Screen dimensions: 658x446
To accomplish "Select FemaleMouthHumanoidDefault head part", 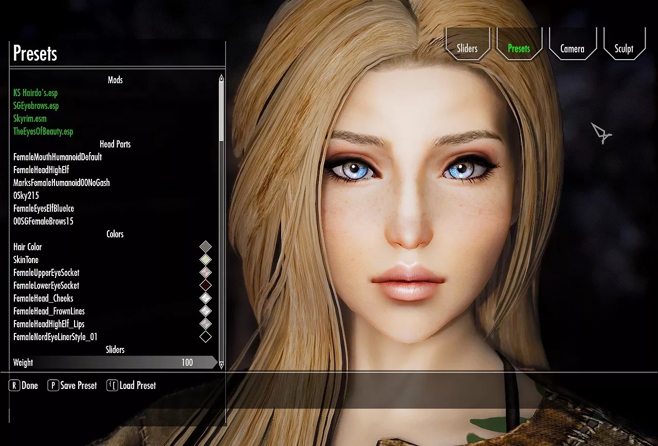I will 58,157.
